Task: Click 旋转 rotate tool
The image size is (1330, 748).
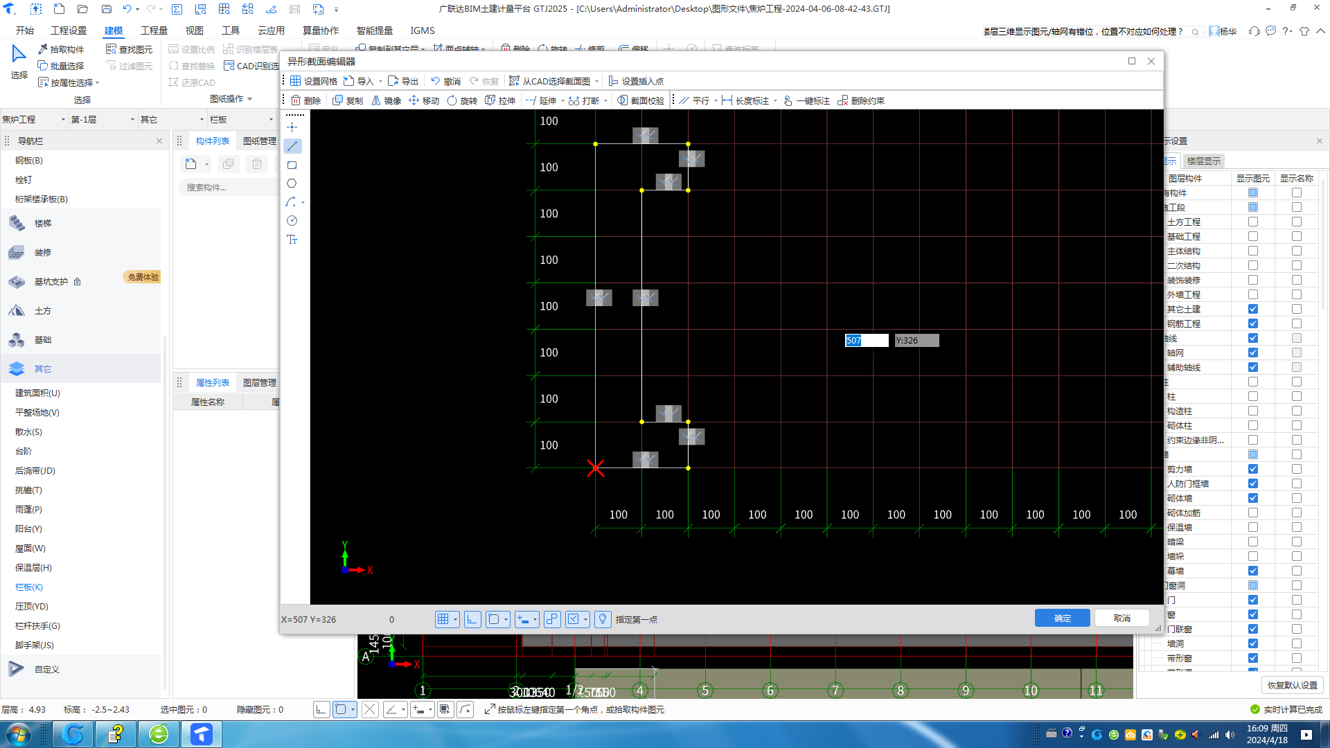Action: pos(462,100)
